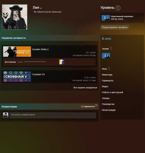This screenshot has width=145, height=153.
Task: Click the level 1 circle icon
Action: tap(118, 8)
